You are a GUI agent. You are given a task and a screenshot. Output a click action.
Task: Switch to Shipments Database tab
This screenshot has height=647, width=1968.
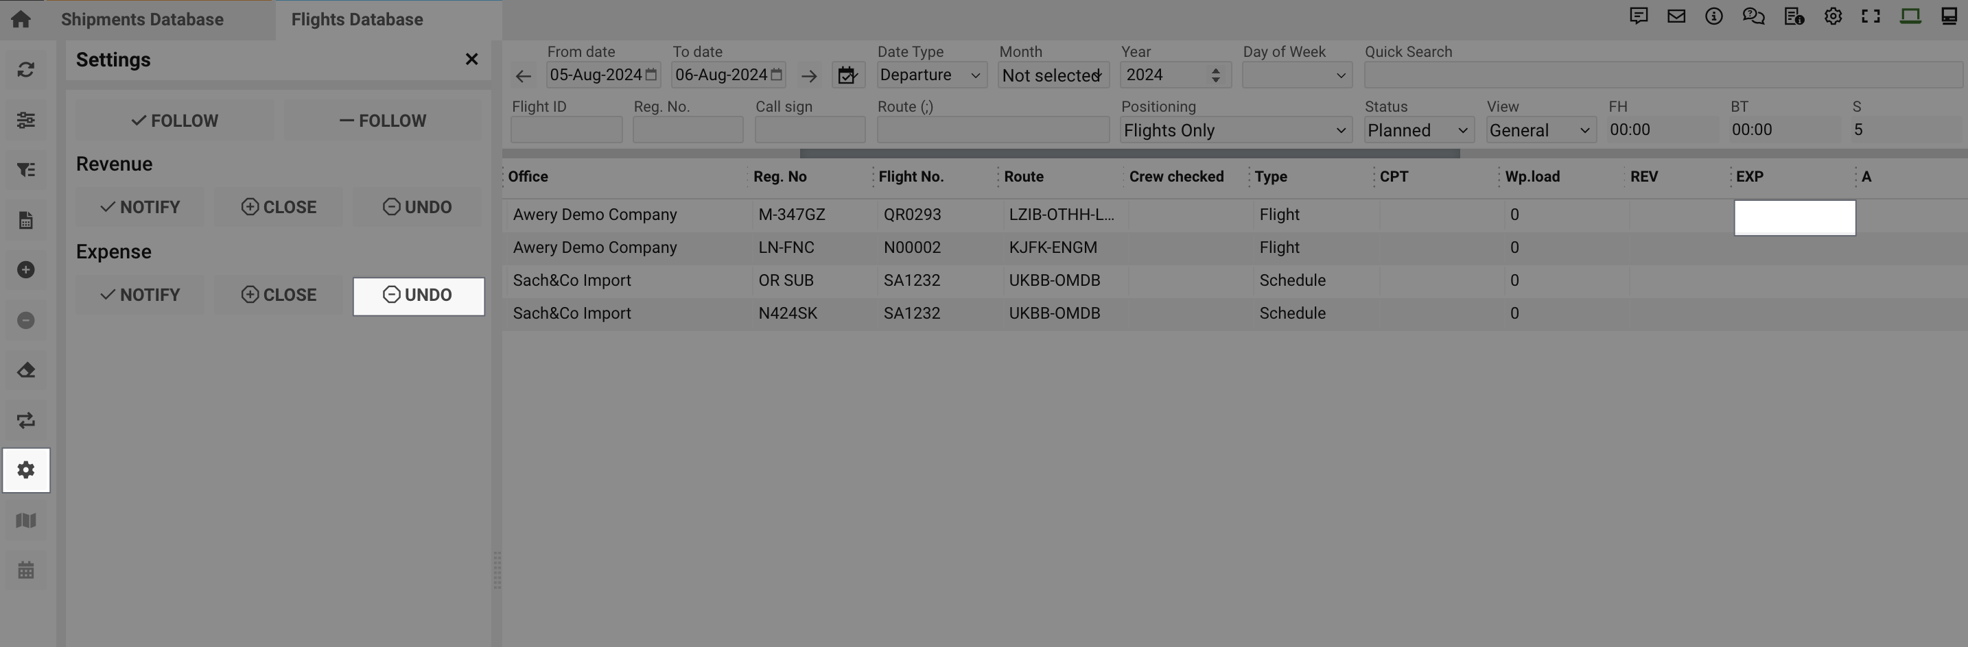(143, 20)
